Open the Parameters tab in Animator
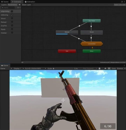 coord(13,5)
